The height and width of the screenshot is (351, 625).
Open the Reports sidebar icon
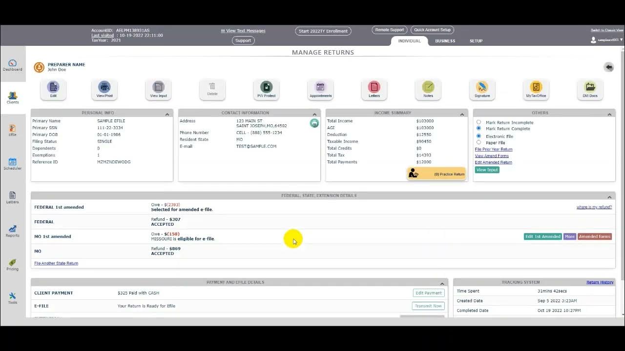[x=12, y=231]
